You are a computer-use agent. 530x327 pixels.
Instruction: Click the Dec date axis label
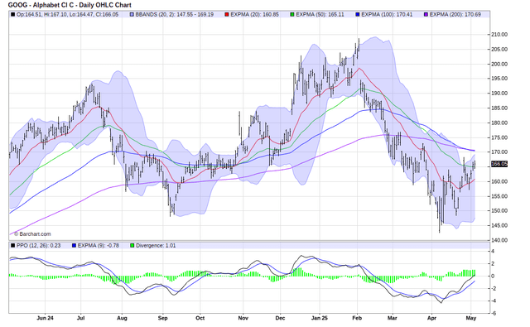280,318
